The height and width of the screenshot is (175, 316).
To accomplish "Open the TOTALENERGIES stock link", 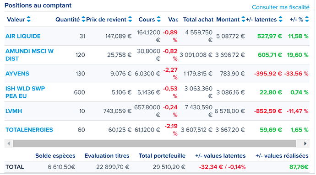I will [29, 130].
